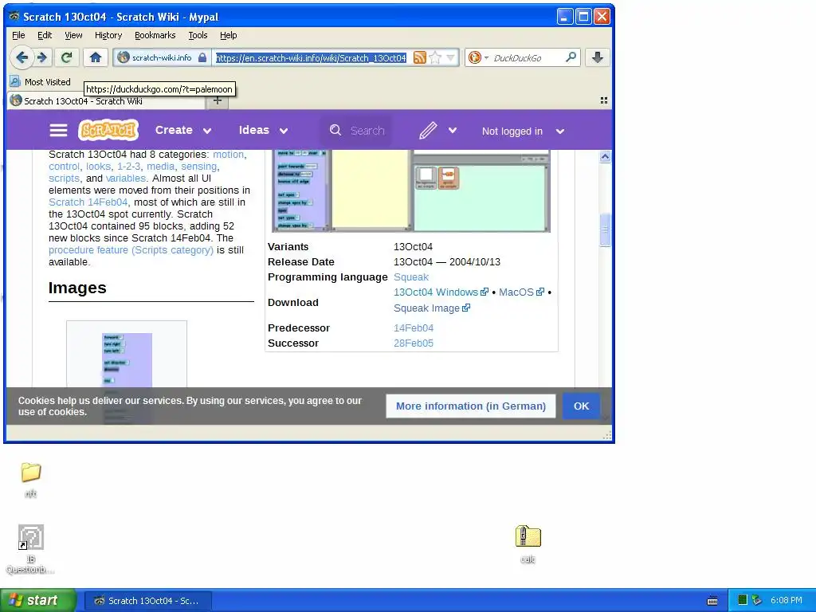
Task: Click the page scrollbar up arrow
Action: [x=605, y=157]
